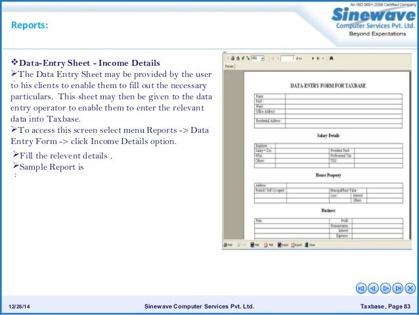Click the '12/26/14' date in footer

(19, 306)
